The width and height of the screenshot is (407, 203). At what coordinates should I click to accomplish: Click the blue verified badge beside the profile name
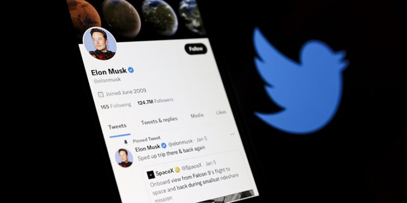click(131, 70)
